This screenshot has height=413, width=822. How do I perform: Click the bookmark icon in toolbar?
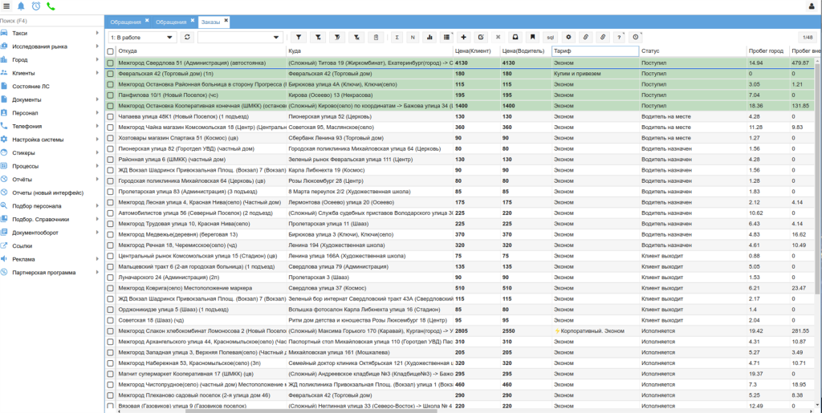533,37
